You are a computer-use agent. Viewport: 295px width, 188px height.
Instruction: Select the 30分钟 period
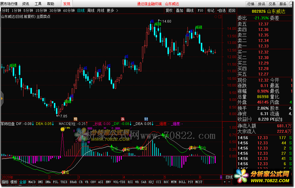tap(55, 10)
